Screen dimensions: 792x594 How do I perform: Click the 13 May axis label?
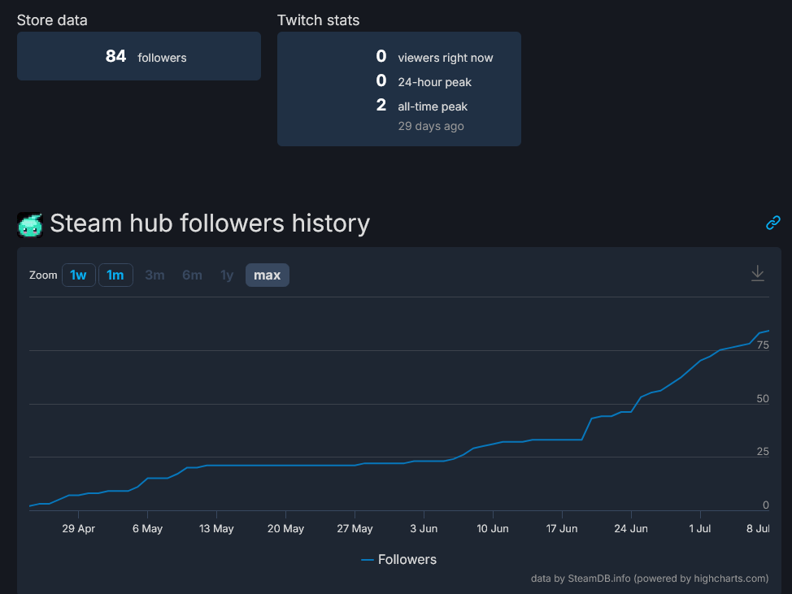point(216,528)
